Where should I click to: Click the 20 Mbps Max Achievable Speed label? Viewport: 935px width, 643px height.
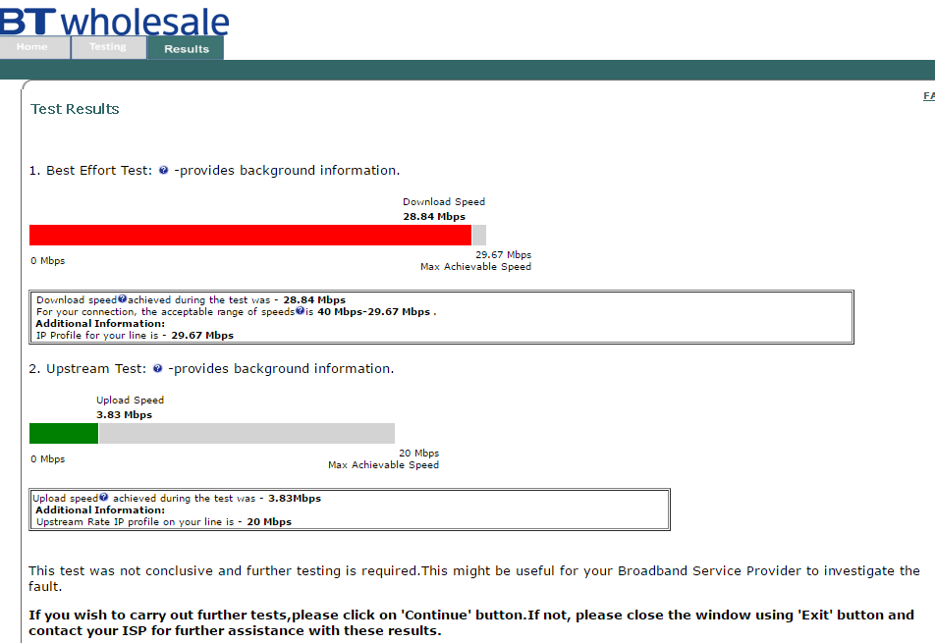point(383,458)
